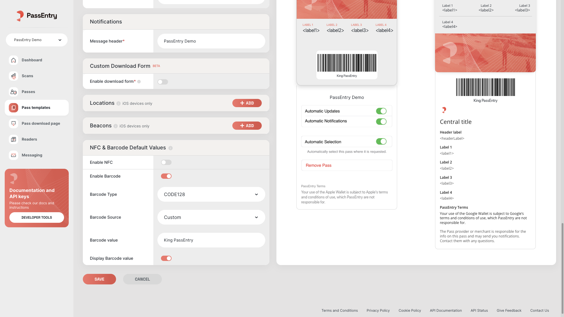564x317 pixels.
Task: Click ADD button for Locations
Action: coord(247,103)
